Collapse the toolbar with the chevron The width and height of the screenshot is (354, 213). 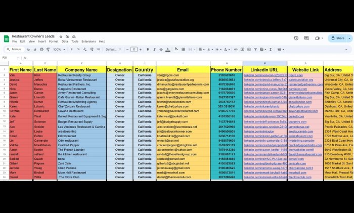(346, 50)
